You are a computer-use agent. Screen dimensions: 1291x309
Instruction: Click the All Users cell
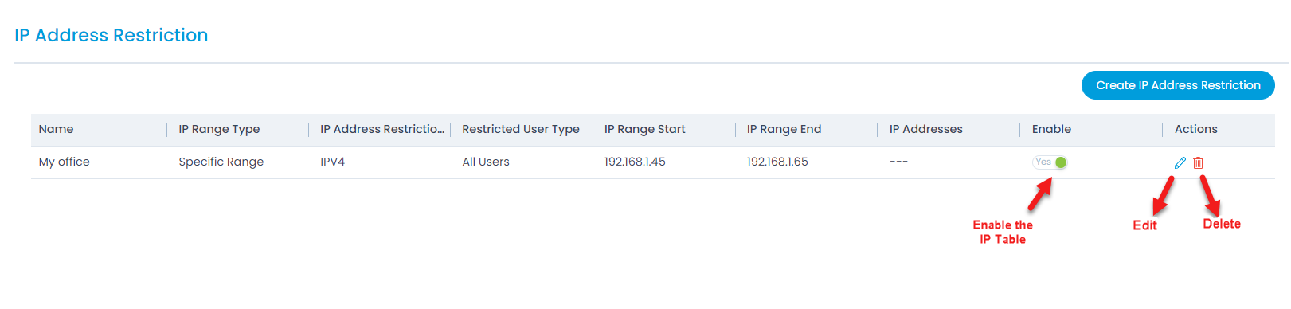486,162
